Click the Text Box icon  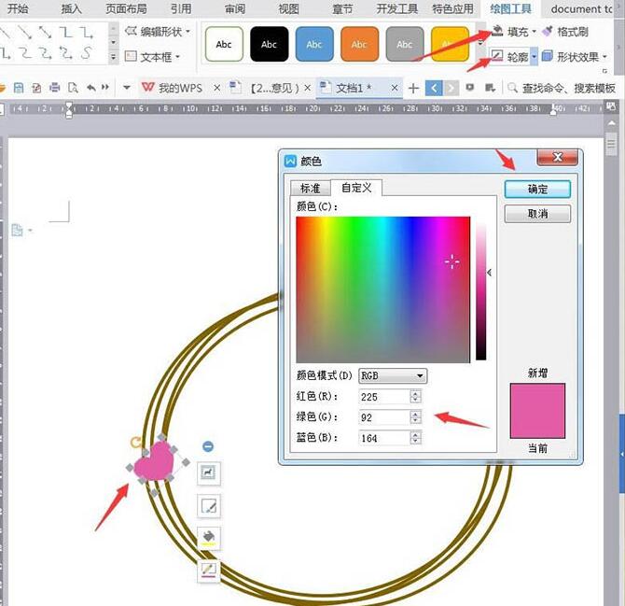(131, 56)
